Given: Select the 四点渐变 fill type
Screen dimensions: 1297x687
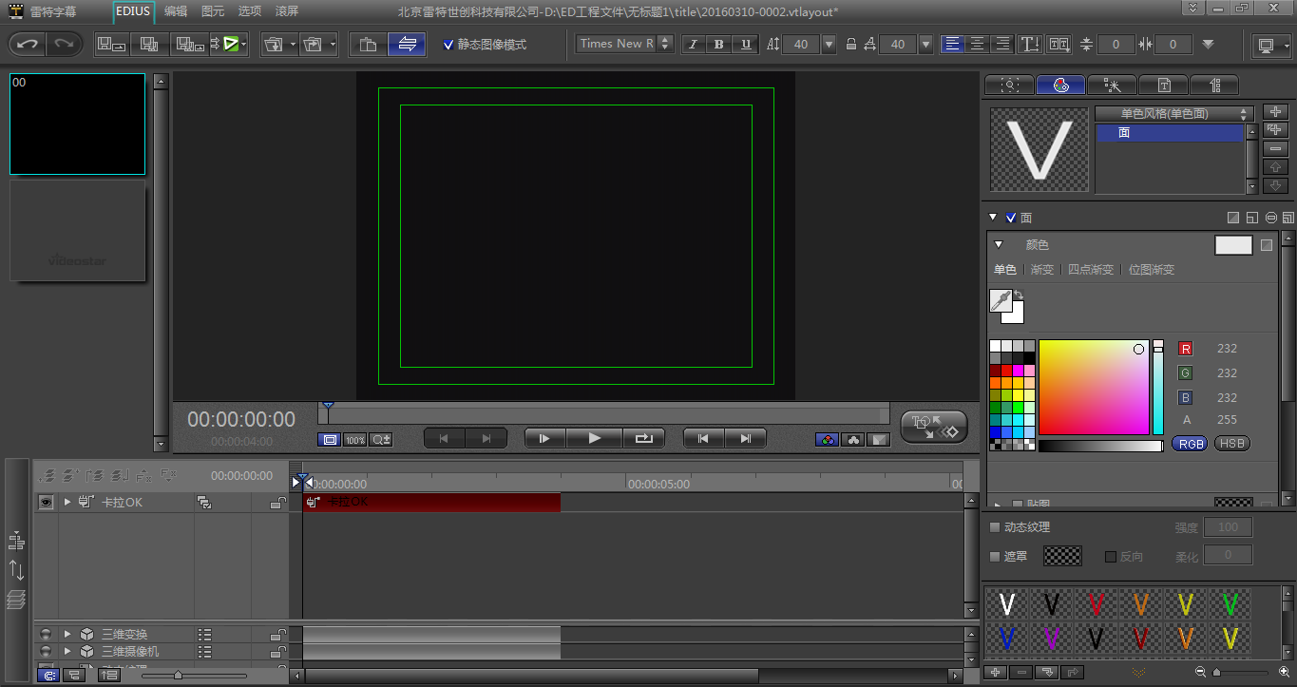Looking at the screenshot, I should (1091, 270).
